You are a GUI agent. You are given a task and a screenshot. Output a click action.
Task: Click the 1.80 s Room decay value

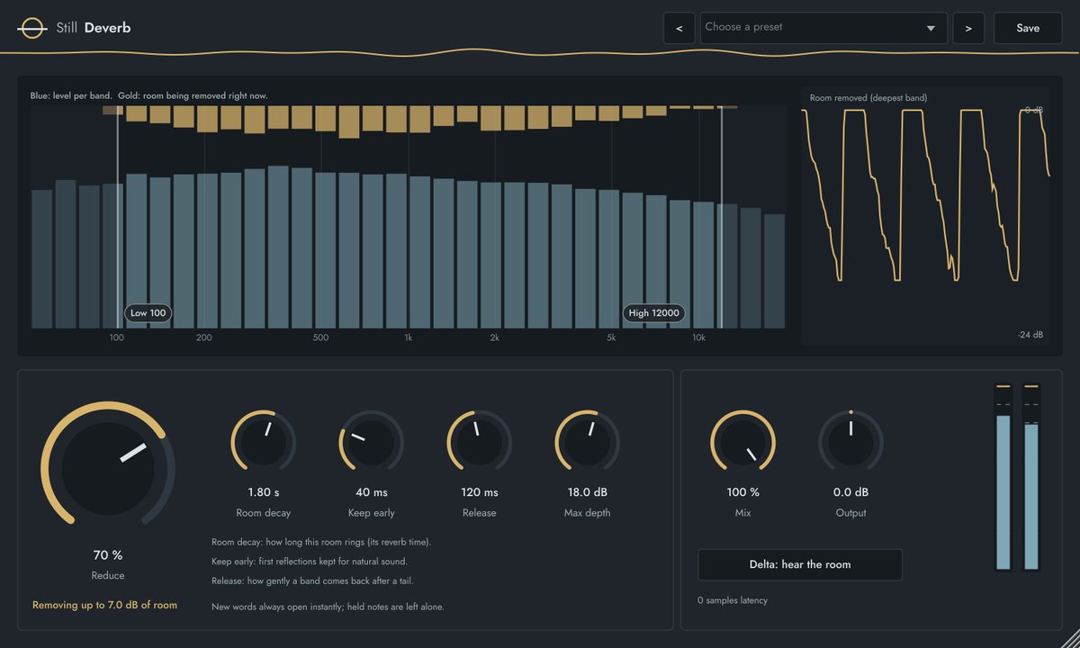click(264, 492)
